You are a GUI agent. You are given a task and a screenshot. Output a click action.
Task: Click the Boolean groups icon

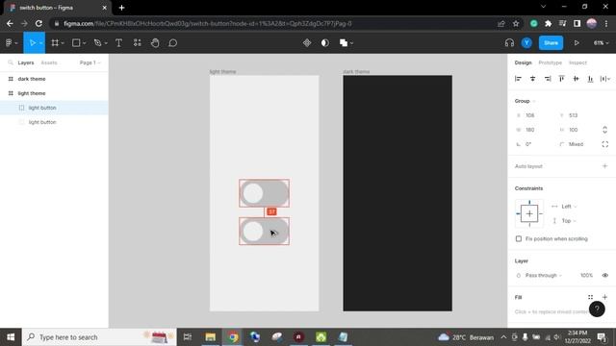coord(344,42)
